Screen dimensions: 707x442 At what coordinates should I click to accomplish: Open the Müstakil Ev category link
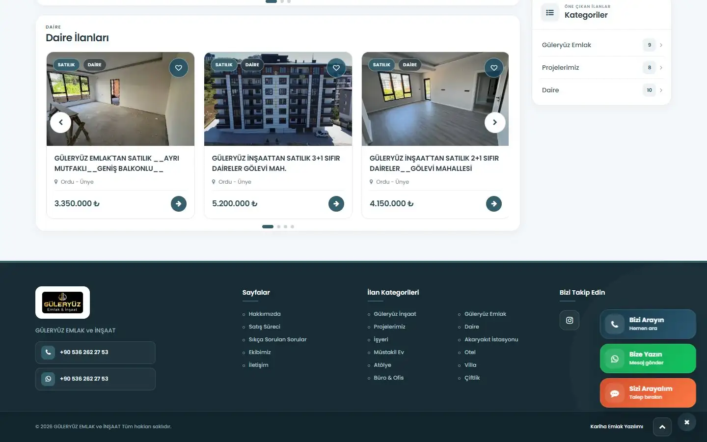click(389, 352)
